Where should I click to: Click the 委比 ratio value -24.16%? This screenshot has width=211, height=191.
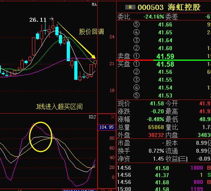[x=154, y=17]
